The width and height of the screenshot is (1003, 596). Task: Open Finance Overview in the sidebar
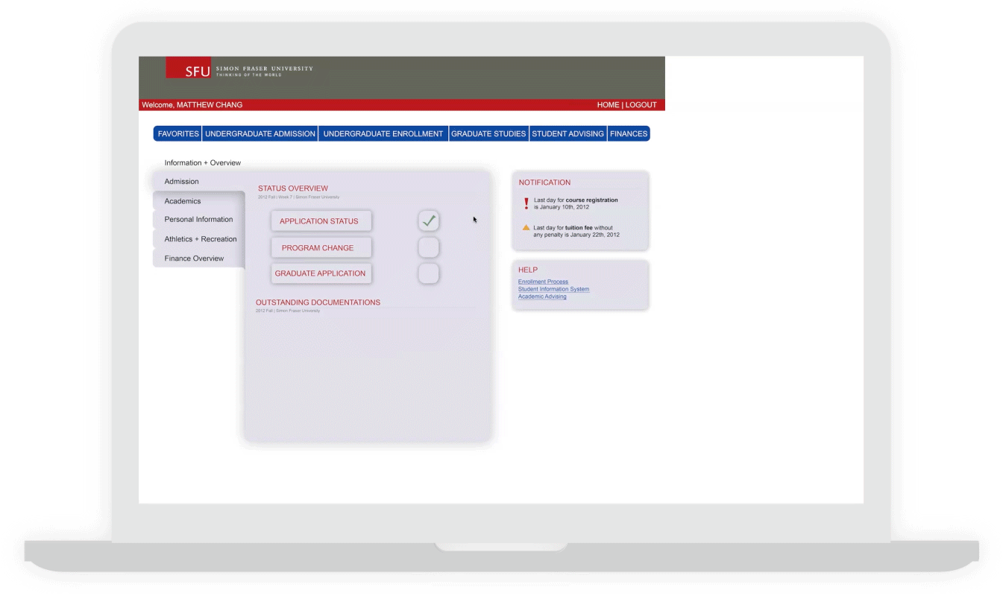click(194, 259)
